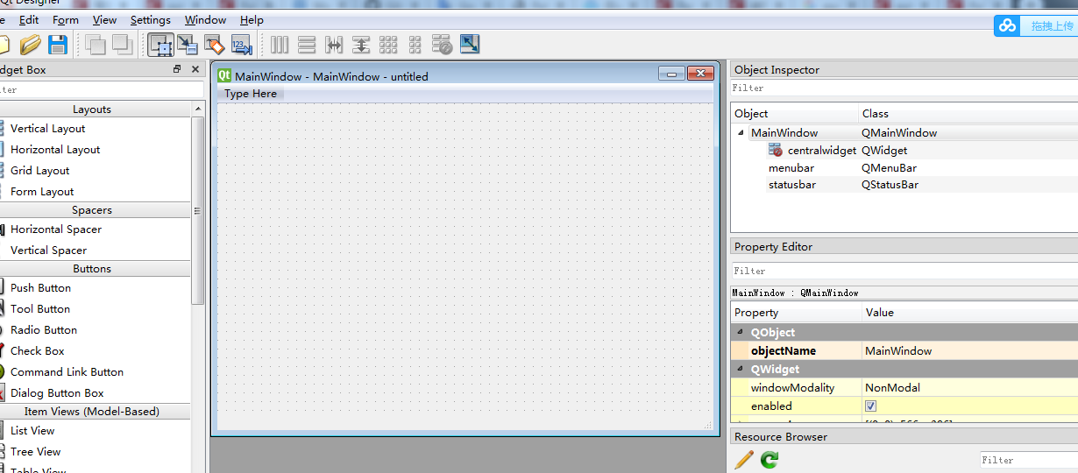Open the Window menu
This screenshot has height=473, width=1078.
coord(205,19)
